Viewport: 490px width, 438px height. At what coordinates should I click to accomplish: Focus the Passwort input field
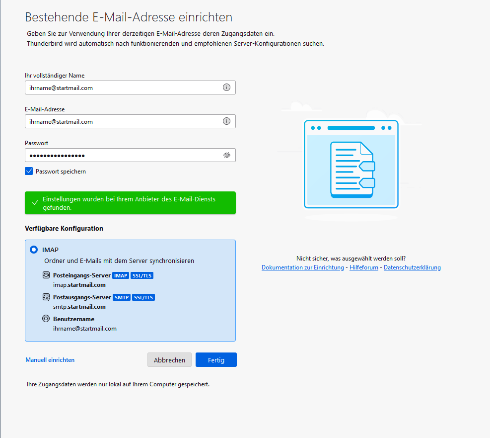tap(130, 155)
